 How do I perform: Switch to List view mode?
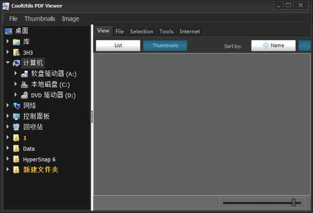click(118, 45)
